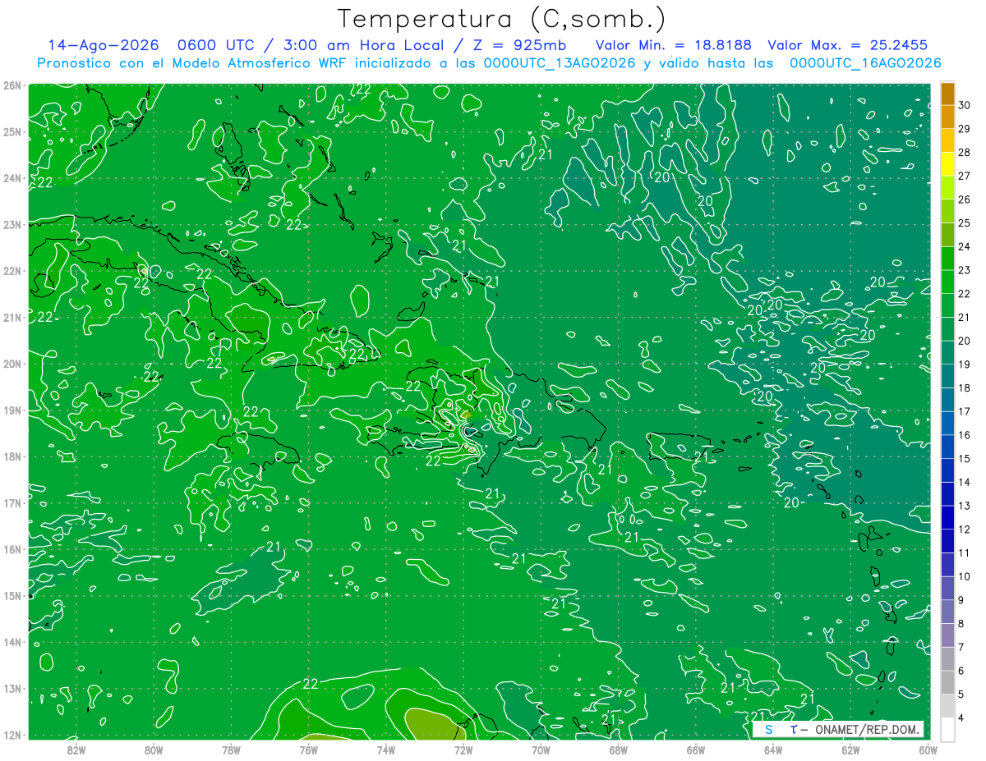Click the white bottom swatch of color scale

[x=947, y=728]
